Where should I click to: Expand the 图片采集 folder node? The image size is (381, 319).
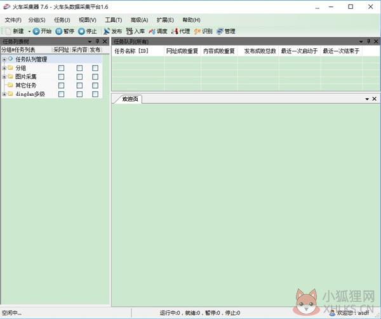[x=4, y=77]
